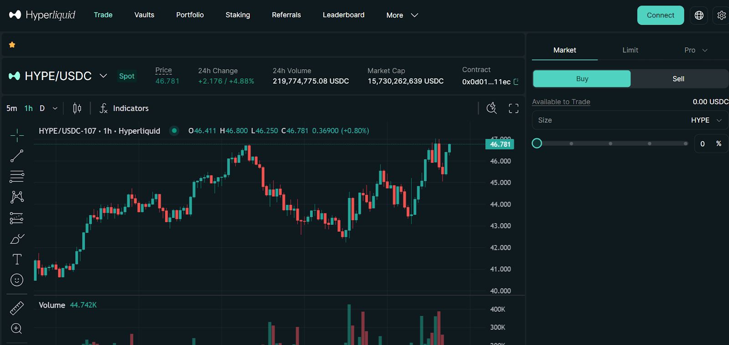Click the Spot badge
The height and width of the screenshot is (345, 729).
pos(127,76)
